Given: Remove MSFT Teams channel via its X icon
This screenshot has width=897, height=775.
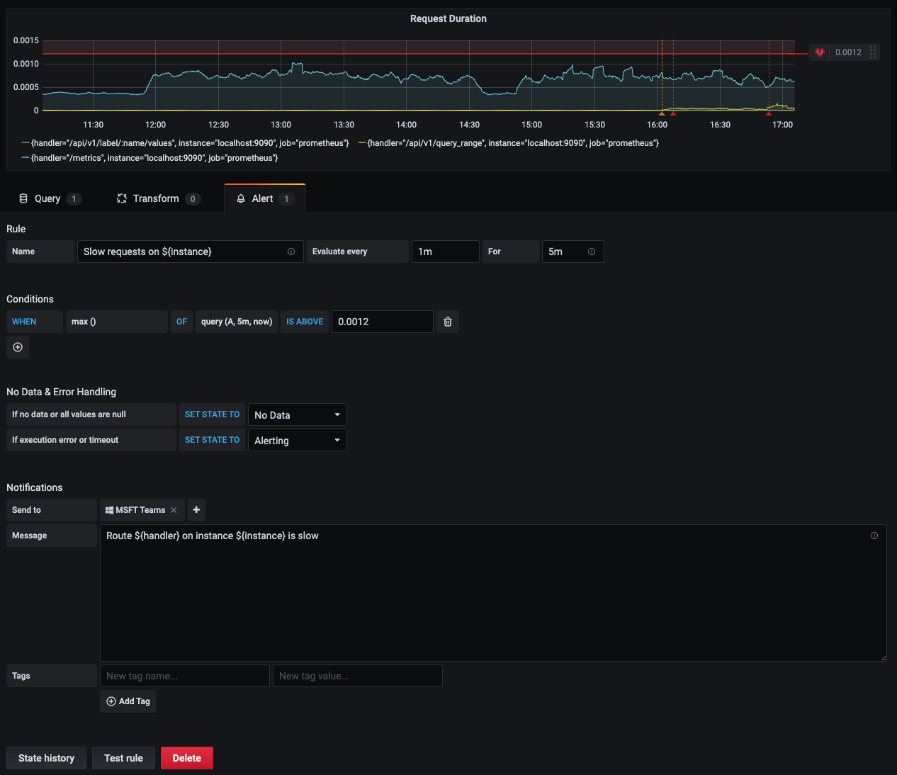Looking at the screenshot, I should 174,510.
